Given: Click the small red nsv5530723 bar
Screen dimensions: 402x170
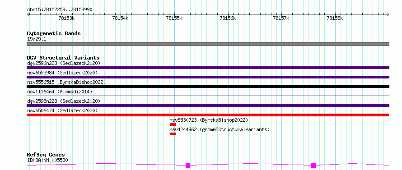Looking at the screenshot, I should point(173,124).
